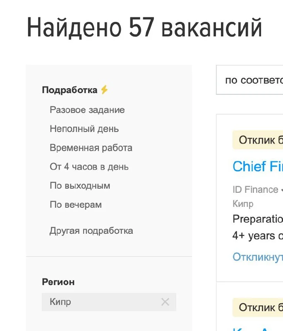Select 'По вечерам' part-time filter
This screenshot has height=331, width=283.
click(x=76, y=205)
